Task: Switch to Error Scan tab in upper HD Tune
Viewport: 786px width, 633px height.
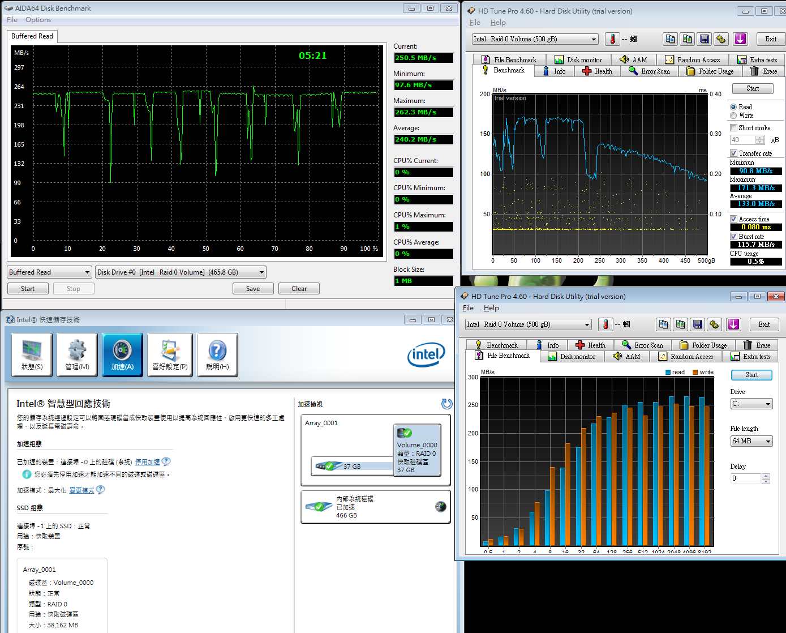Action: [x=649, y=71]
